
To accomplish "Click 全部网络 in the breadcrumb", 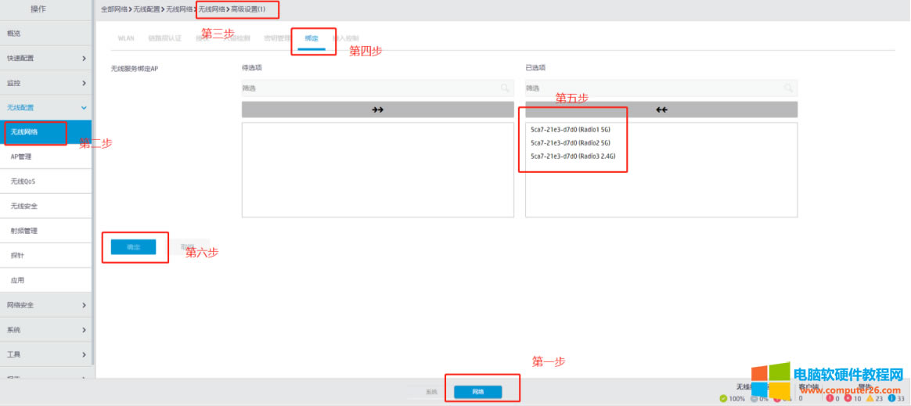I will coord(113,9).
